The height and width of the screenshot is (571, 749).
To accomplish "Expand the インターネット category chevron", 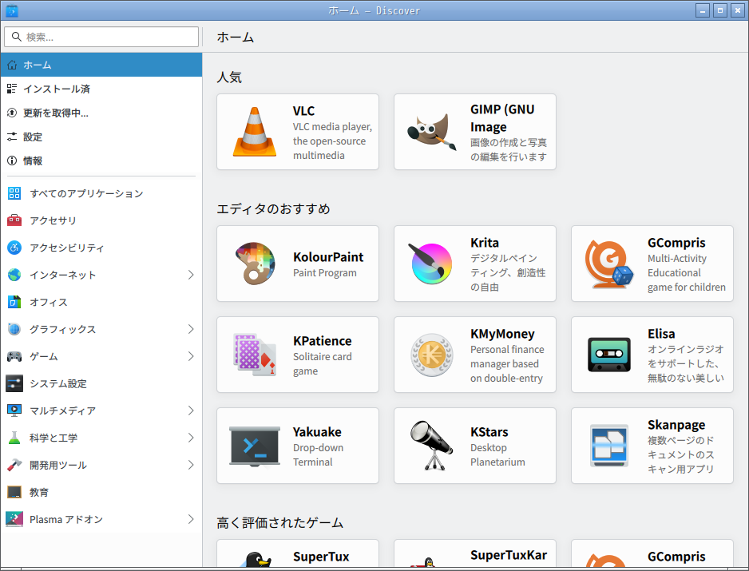I will (191, 275).
